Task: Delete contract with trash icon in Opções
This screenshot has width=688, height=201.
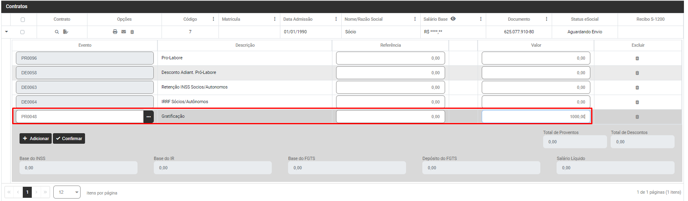Action: (132, 32)
